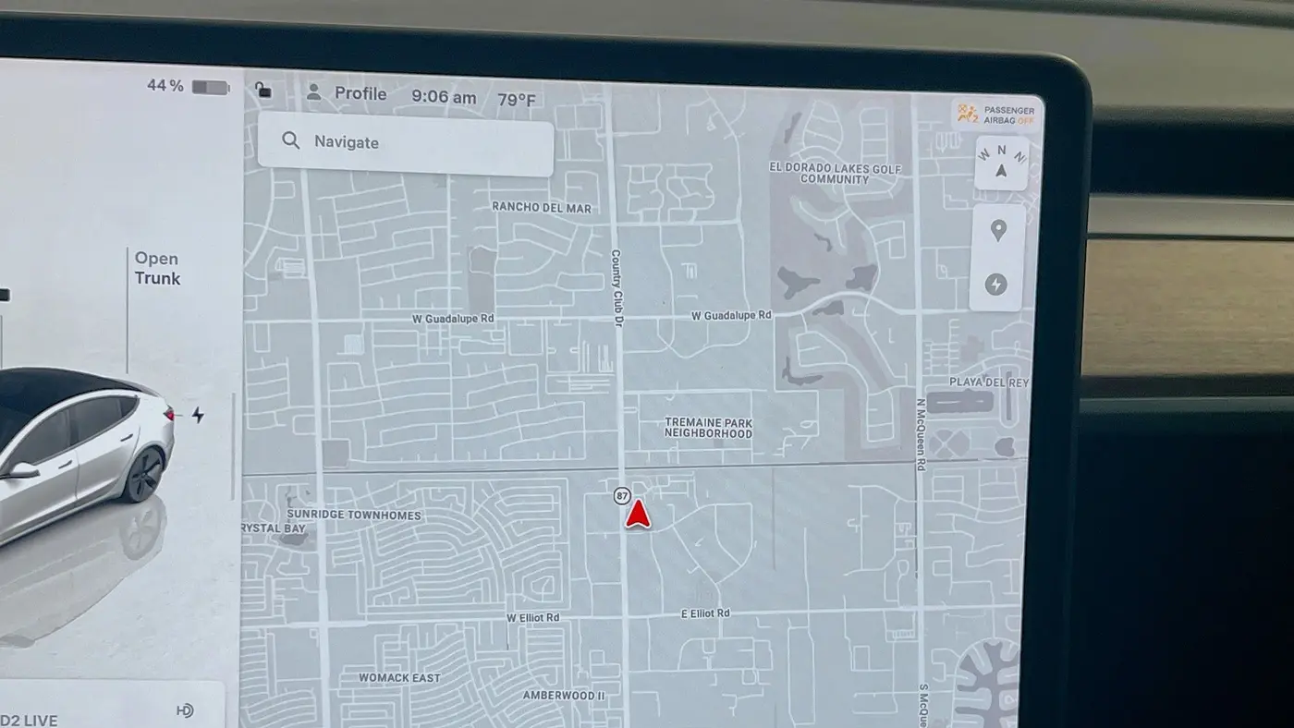Screen dimensions: 1294x728
Task: Tap the Open Trunk button
Action: point(157,269)
